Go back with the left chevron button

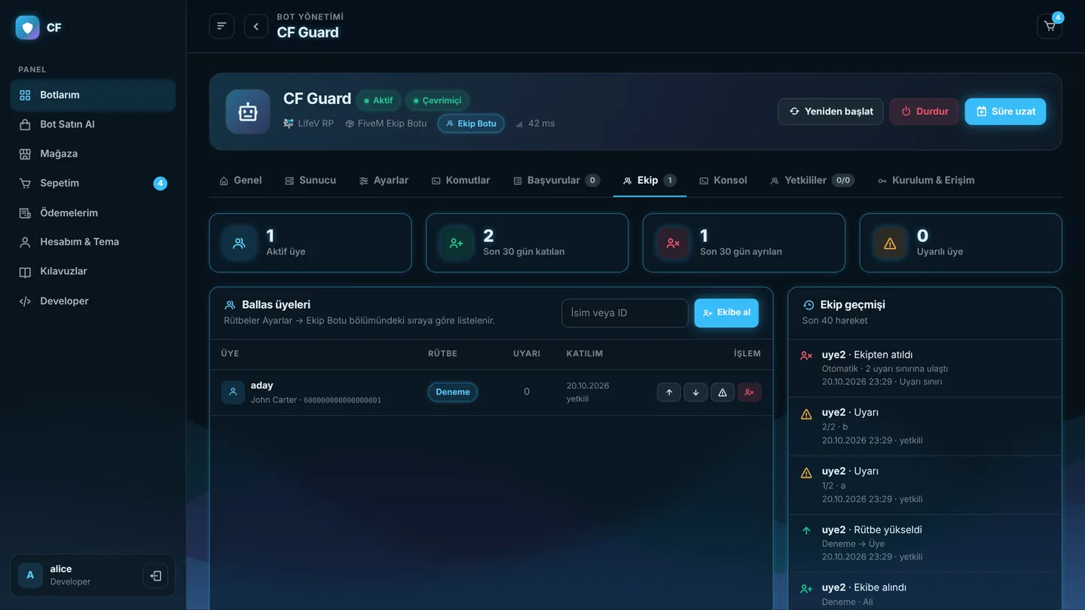(256, 26)
